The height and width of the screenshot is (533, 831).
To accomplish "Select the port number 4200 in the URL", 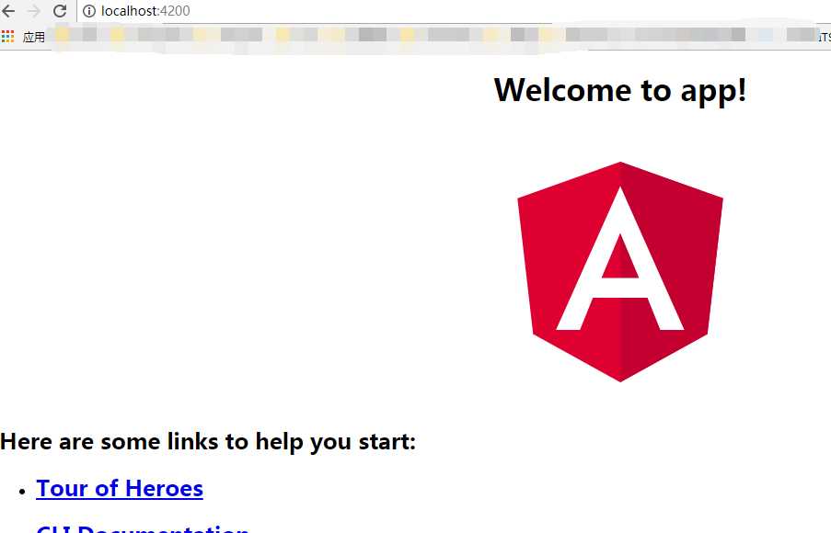I will (175, 11).
